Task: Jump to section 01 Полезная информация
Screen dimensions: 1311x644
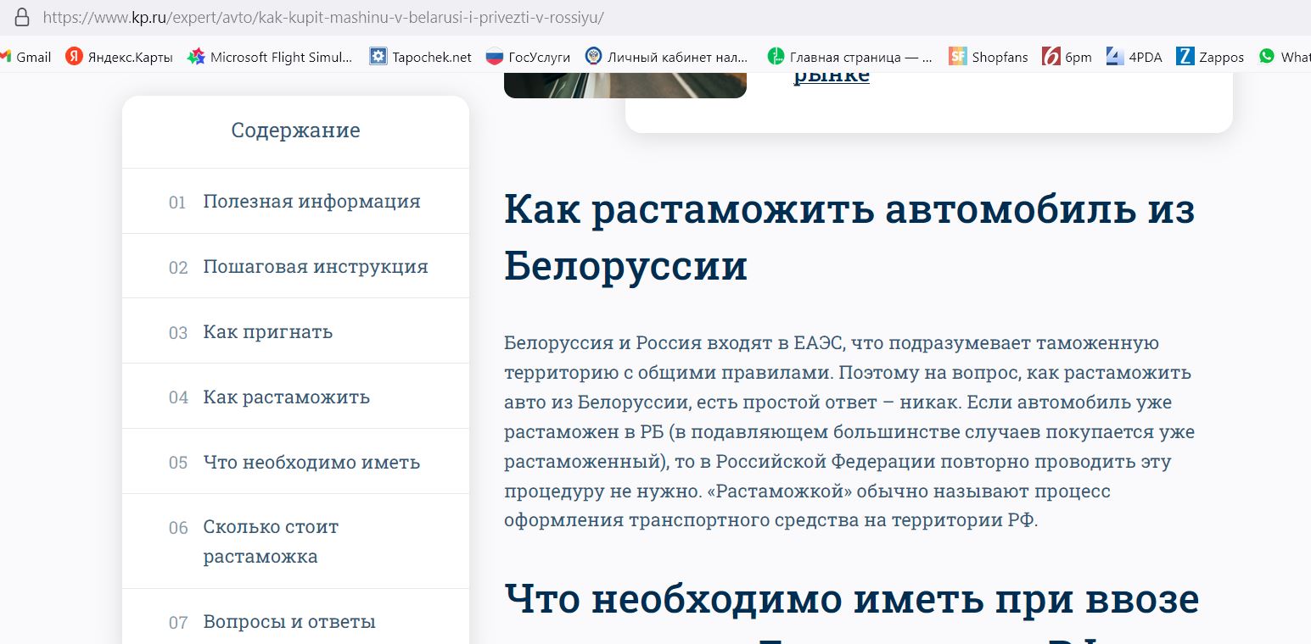Action: coord(295,202)
